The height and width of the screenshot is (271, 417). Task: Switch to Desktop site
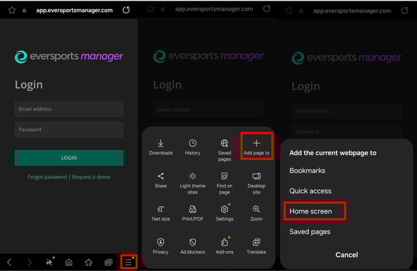(256, 183)
